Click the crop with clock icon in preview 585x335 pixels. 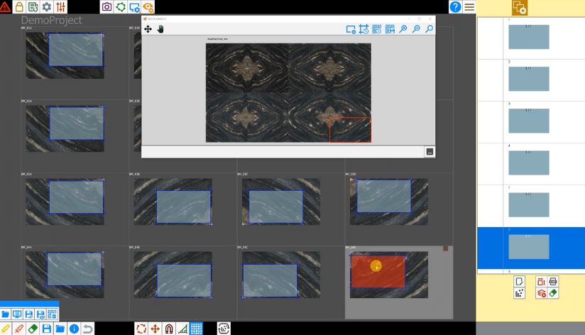(363, 29)
